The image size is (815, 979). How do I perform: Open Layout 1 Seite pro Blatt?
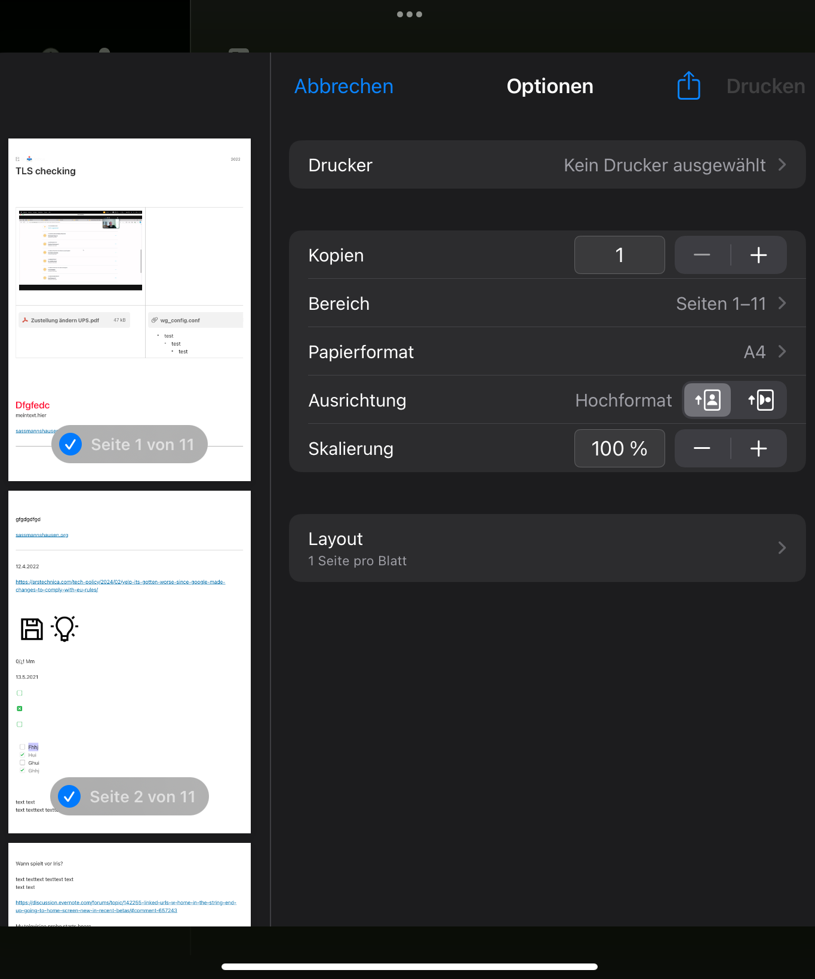548,548
